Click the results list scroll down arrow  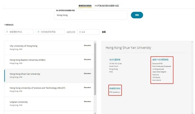tap(95, 113)
